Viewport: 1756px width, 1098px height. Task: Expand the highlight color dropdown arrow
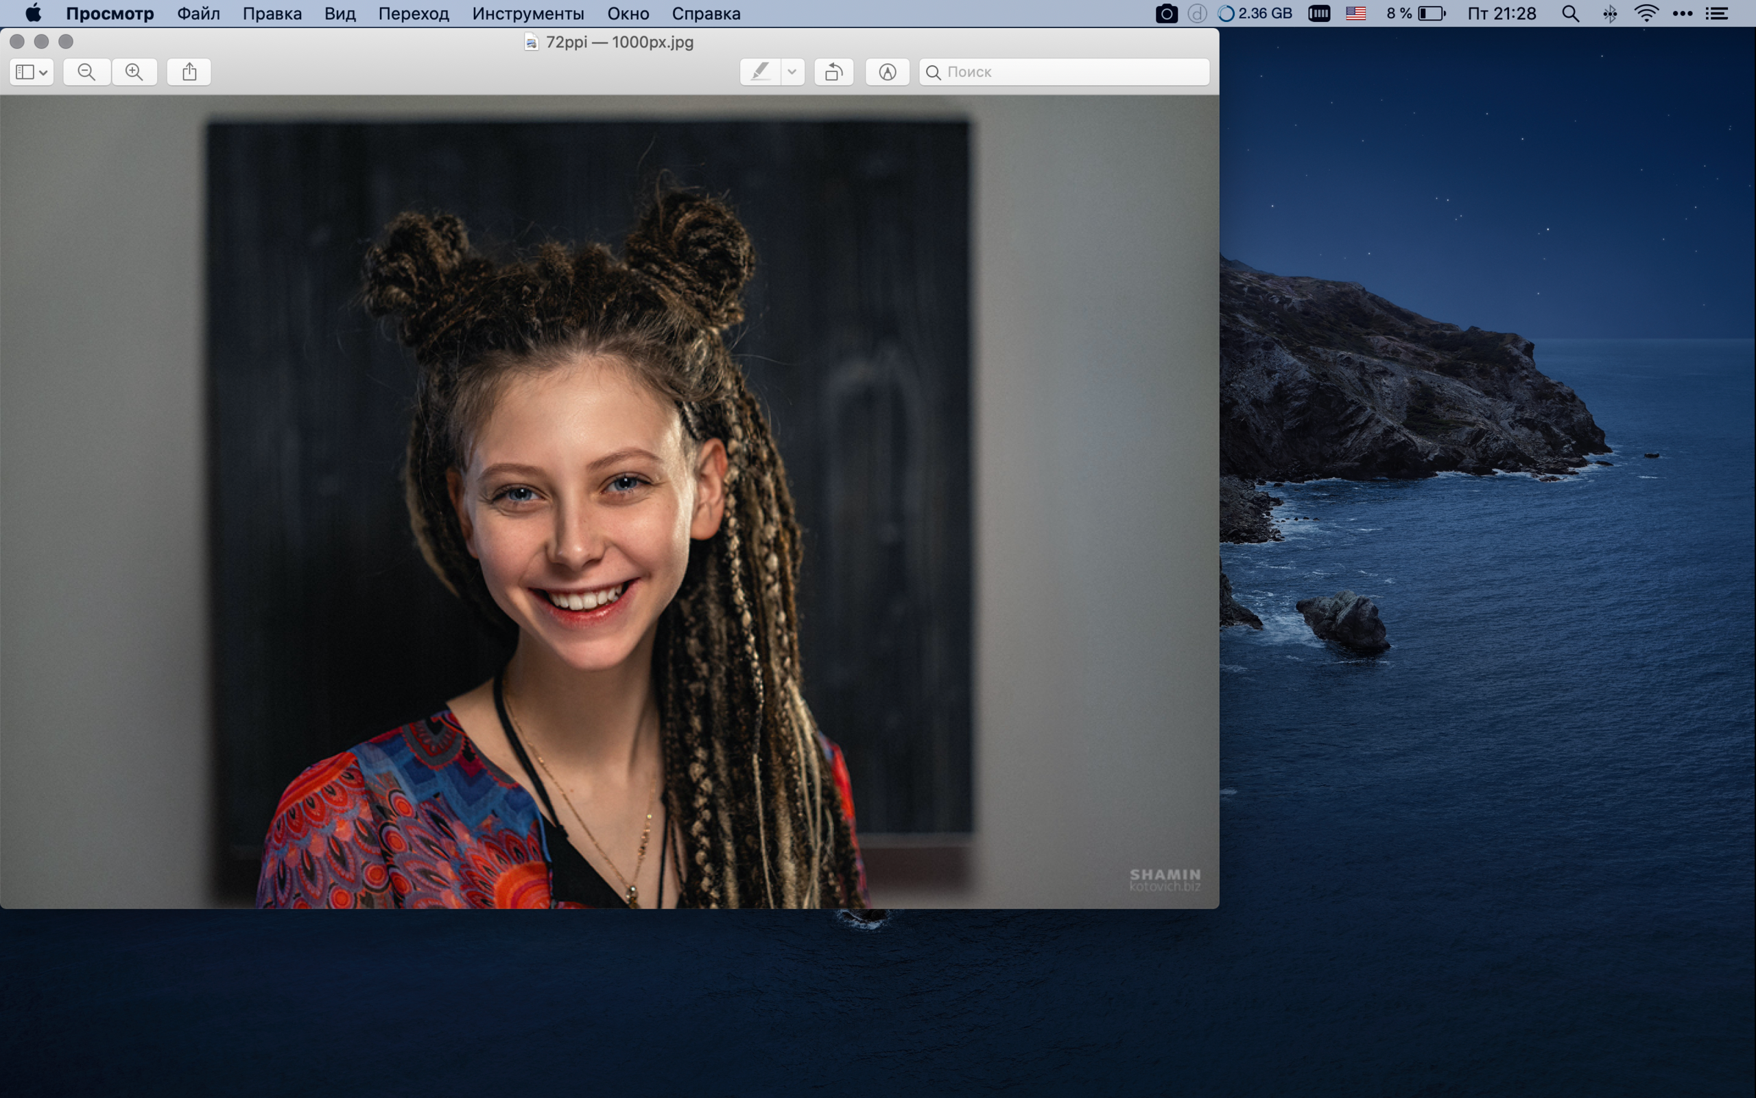coord(792,72)
